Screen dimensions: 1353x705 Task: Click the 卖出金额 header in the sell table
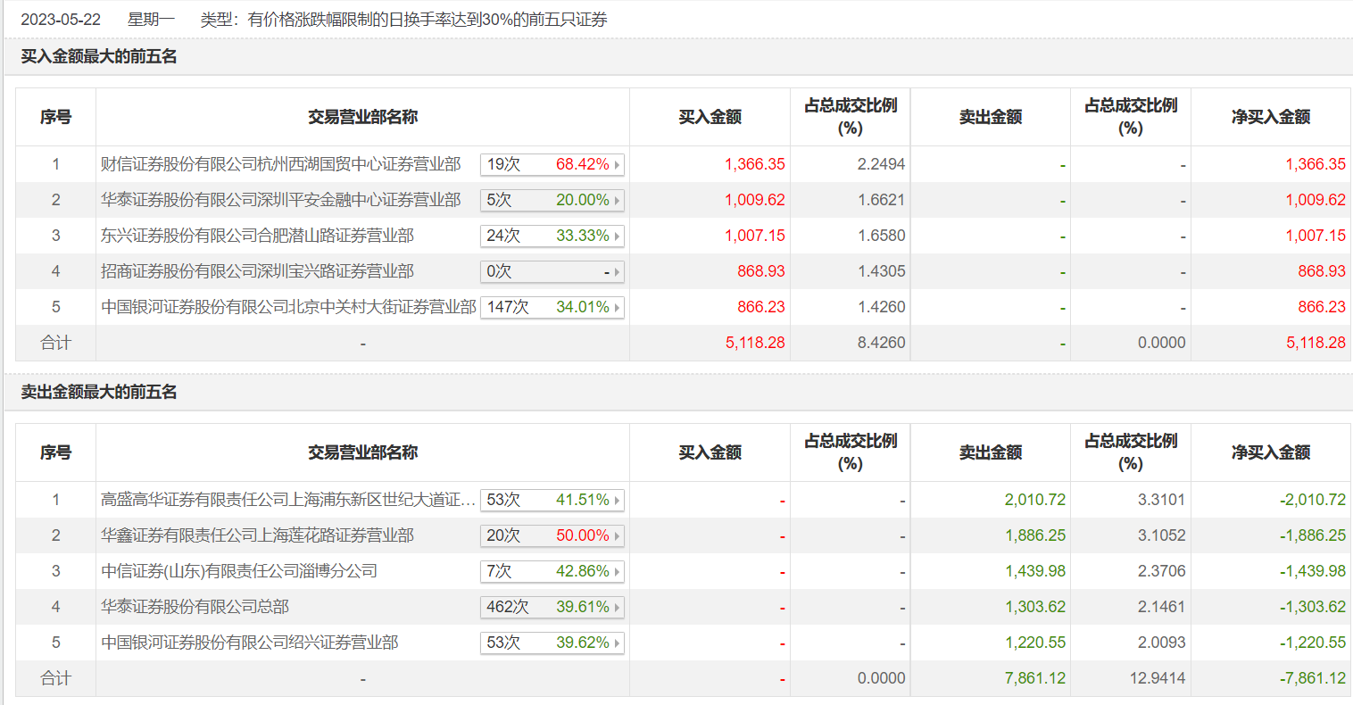[991, 452]
